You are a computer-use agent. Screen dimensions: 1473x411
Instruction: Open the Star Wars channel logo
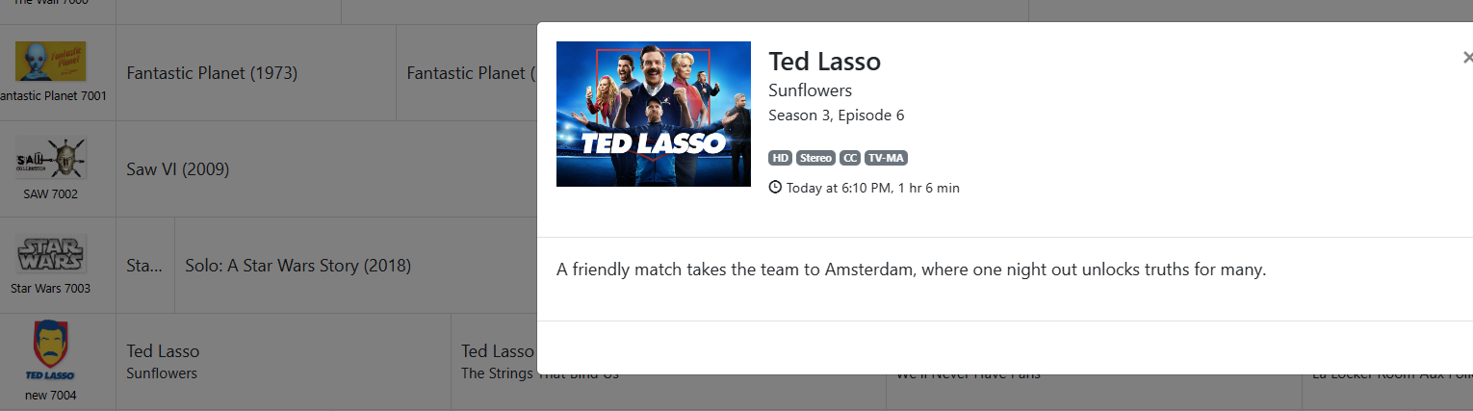(x=51, y=254)
